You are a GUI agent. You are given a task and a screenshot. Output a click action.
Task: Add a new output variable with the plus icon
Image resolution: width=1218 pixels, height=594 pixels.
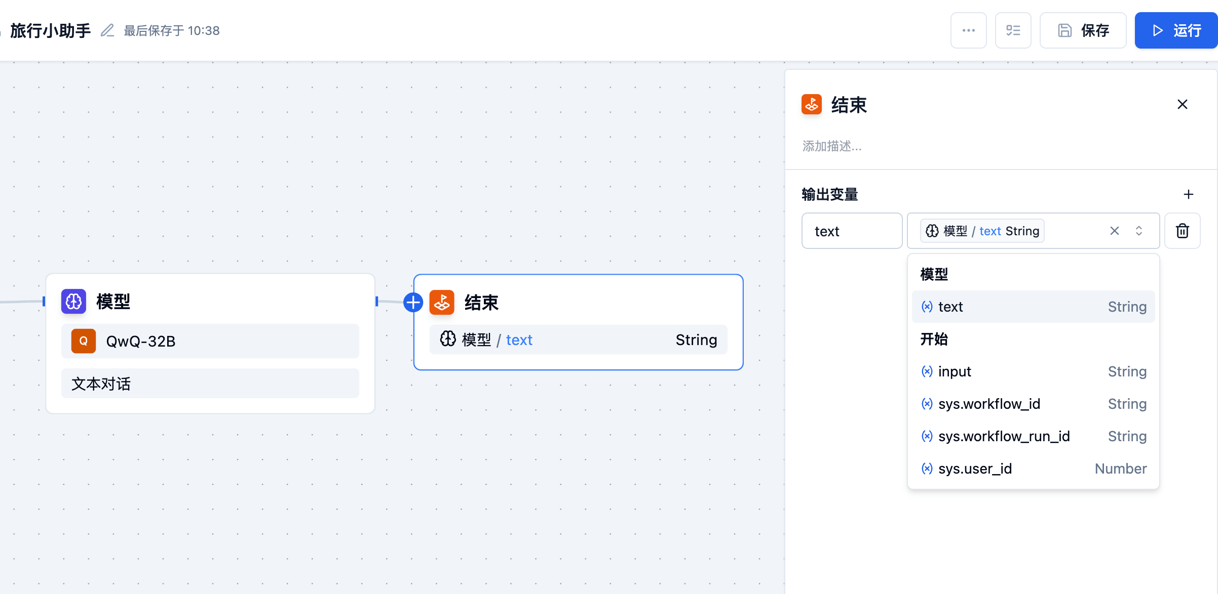pyautogui.click(x=1188, y=194)
